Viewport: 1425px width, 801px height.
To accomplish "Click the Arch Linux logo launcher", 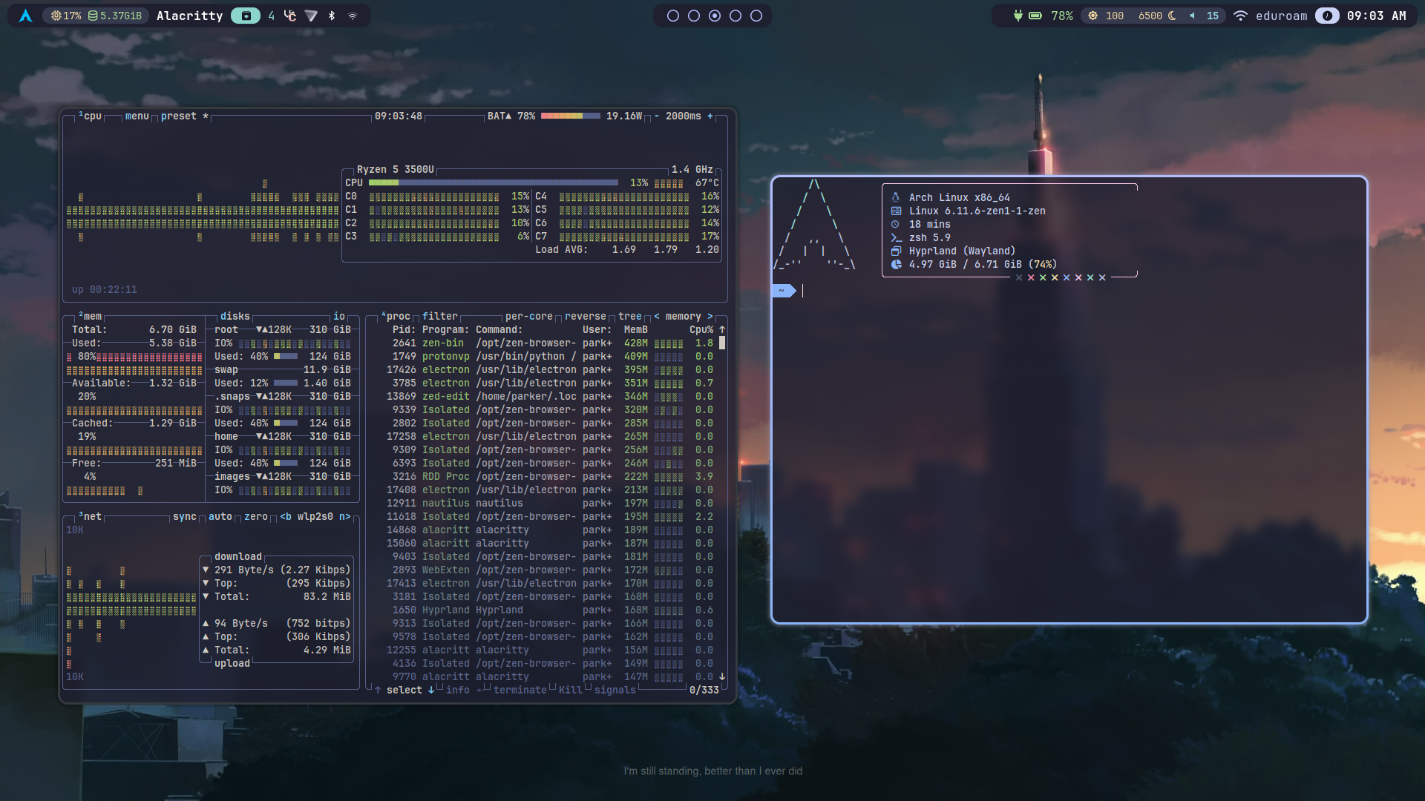I will click(x=26, y=16).
